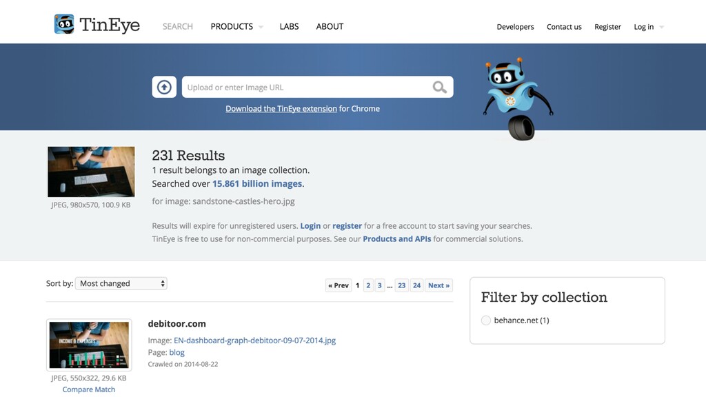The width and height of the screenshot is (706, 397).
Task: Click the Compare Match link
Action: [x=89, y=389]
